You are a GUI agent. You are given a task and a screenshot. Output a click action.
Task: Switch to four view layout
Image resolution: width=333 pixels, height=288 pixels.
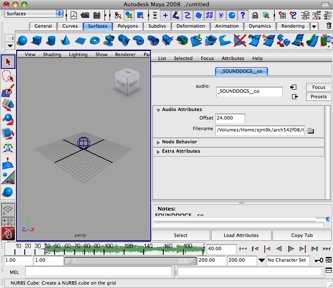8,222
